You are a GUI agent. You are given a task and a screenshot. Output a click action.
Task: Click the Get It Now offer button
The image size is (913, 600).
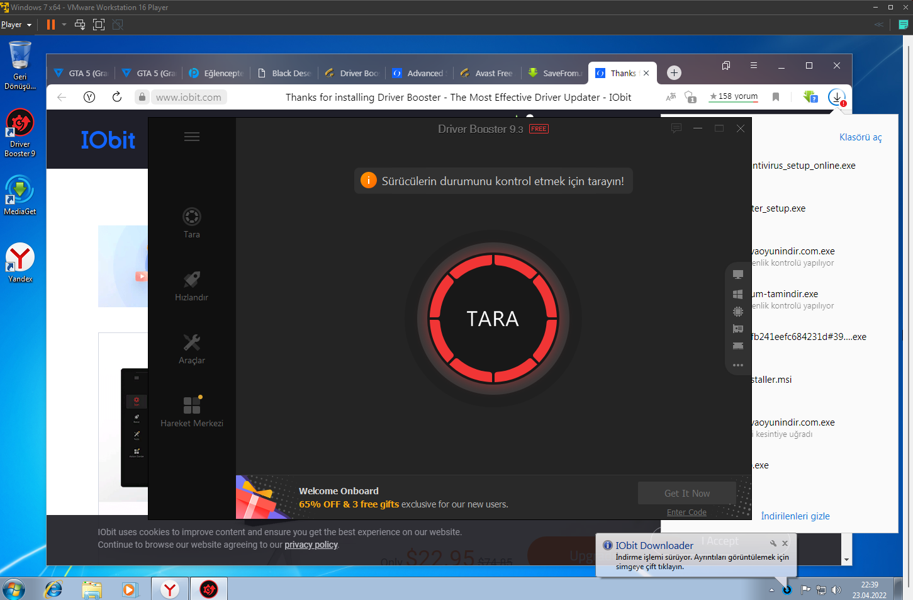click(x=687, y=494)
